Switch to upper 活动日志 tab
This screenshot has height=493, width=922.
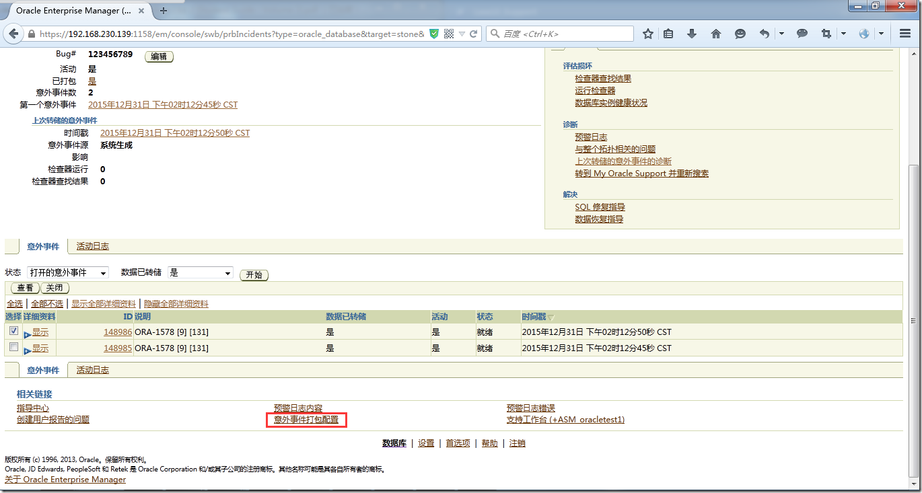click(x=93, y=246)
